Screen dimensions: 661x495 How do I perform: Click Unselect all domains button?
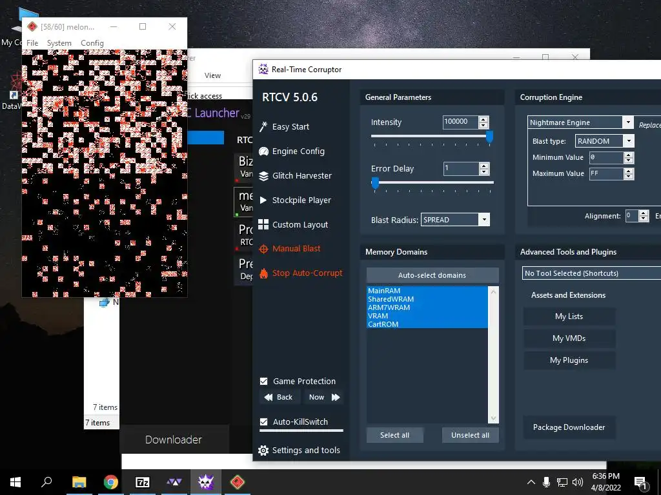pyautogui.click(x=470, y=435)
